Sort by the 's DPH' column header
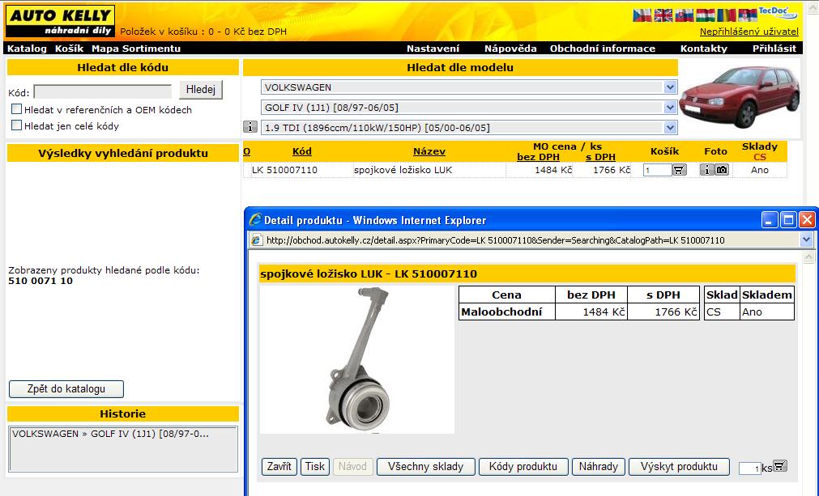The height and width of the screenshot is (496, 819). [x=600, y=157]
